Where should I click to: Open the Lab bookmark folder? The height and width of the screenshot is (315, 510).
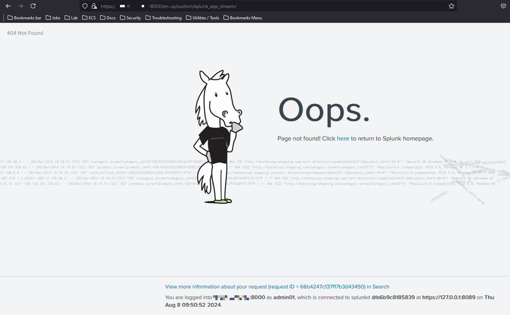point(71,17)
